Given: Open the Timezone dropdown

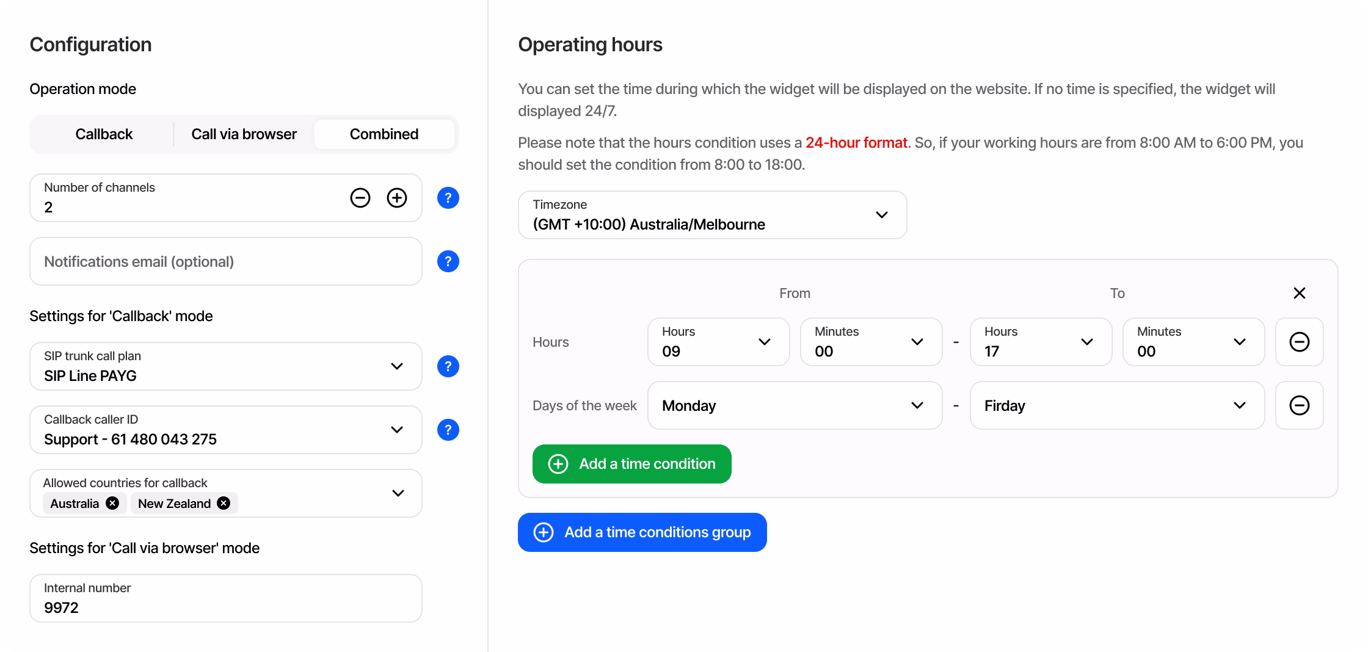Looking at the screenshot, I should pos(713,215).
